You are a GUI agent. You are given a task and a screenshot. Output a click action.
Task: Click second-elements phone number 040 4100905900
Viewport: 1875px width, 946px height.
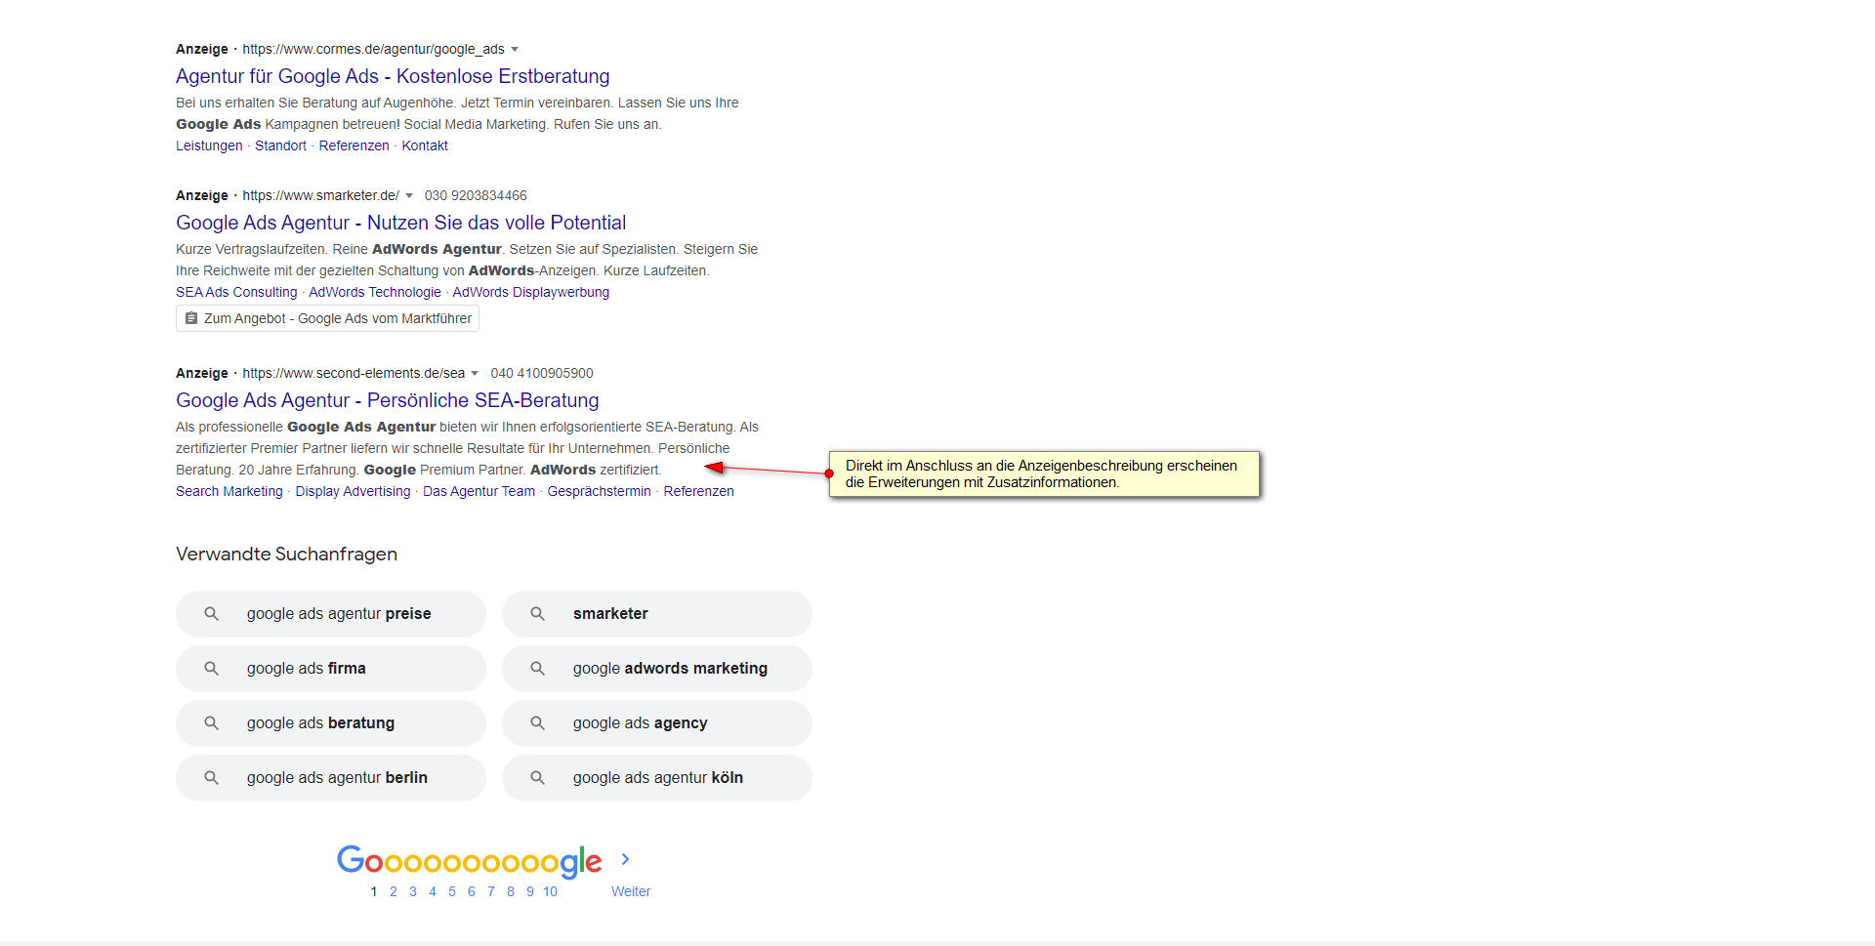(542, 373)
